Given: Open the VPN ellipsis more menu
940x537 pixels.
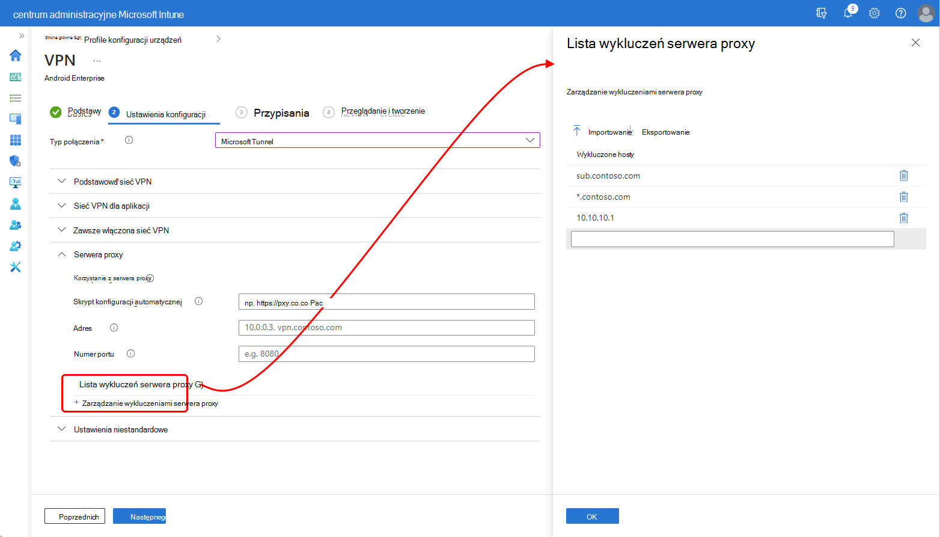Looking at the screenshot, I should [97, 61].
